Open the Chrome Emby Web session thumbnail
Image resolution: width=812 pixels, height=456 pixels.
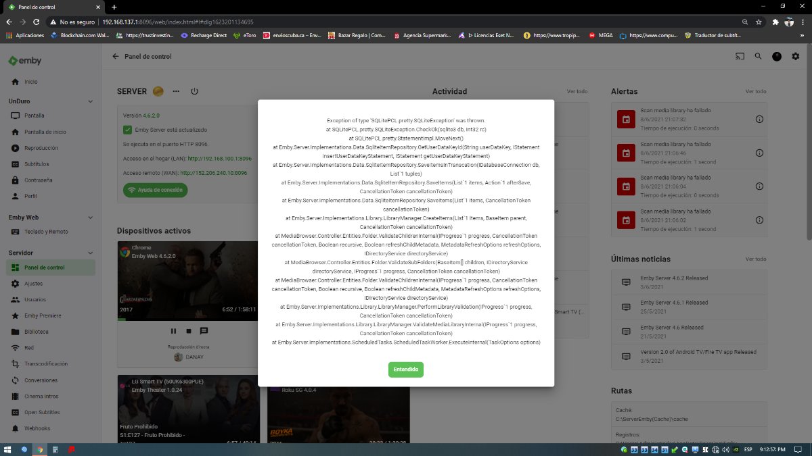pos(188,280)
